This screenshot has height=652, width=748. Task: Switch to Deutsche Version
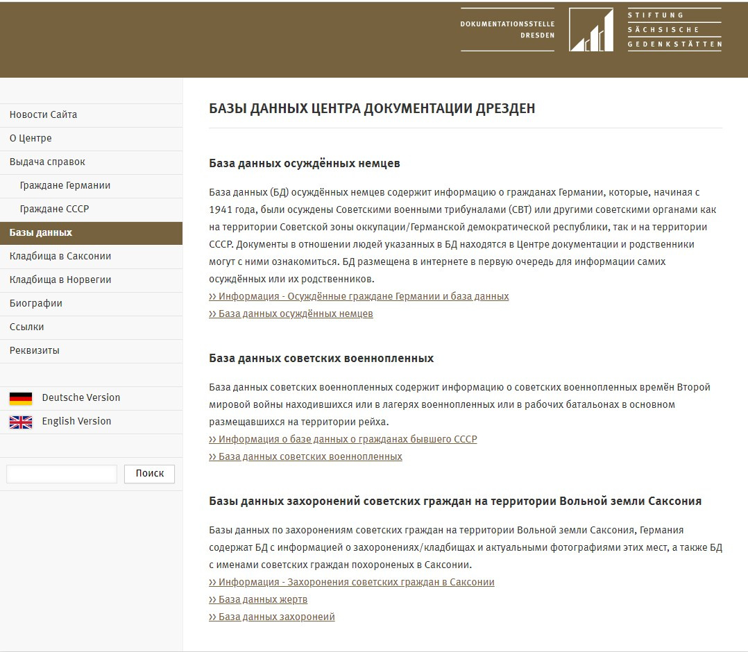tap(81, 398)
